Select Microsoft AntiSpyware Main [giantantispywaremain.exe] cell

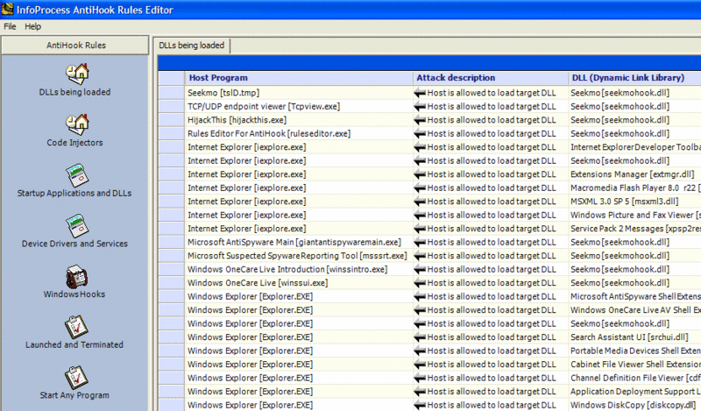299,243
